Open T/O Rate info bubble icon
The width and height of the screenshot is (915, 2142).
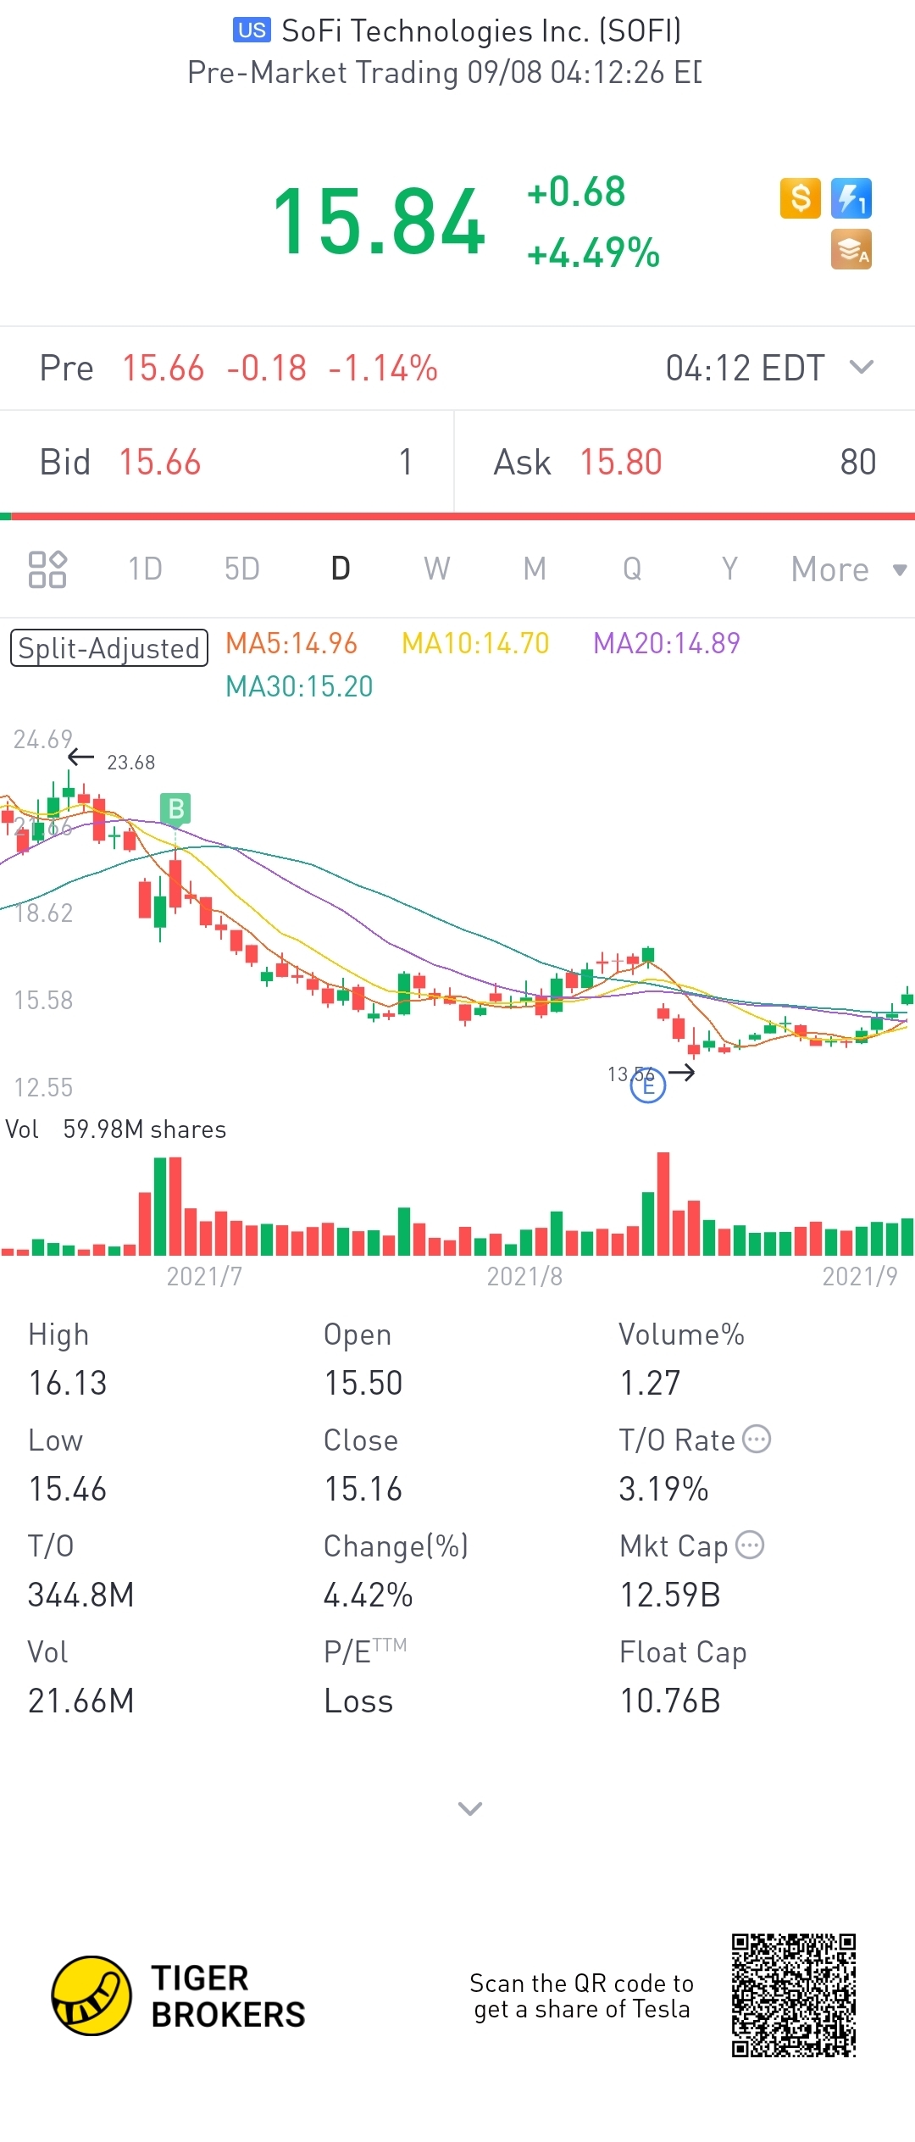757,1439
